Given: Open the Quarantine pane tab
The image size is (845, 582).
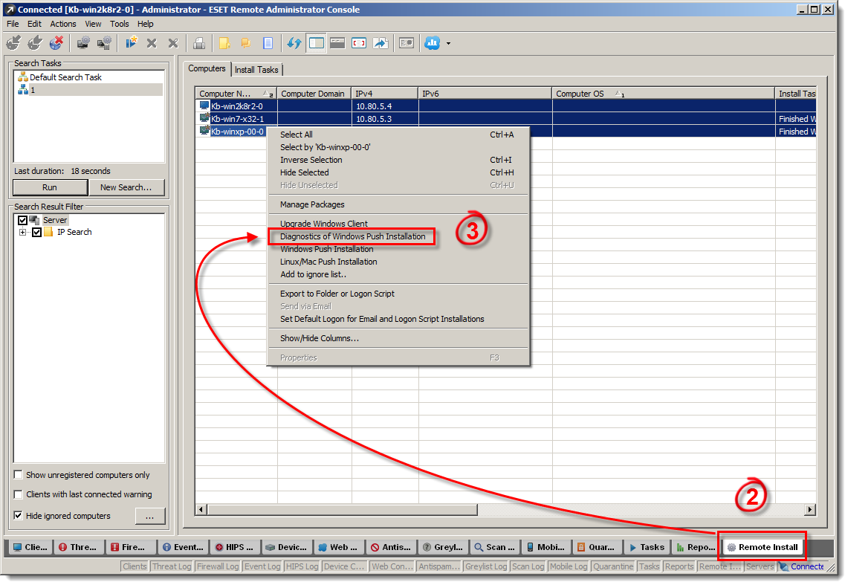Looking at the screenshot, I should pos(597,547).
